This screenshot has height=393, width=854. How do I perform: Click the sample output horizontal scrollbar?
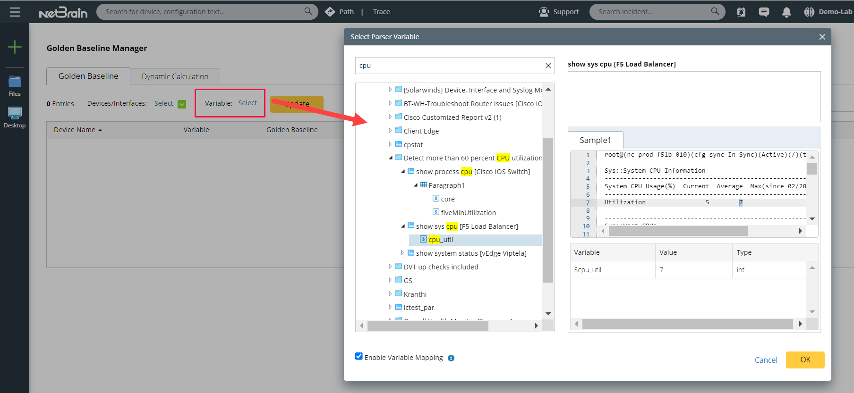678,231
